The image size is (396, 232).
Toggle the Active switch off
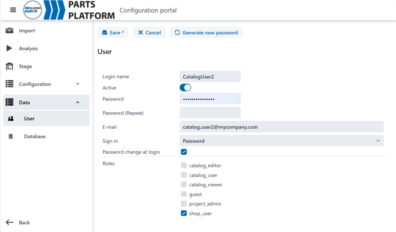pos(185,88)
